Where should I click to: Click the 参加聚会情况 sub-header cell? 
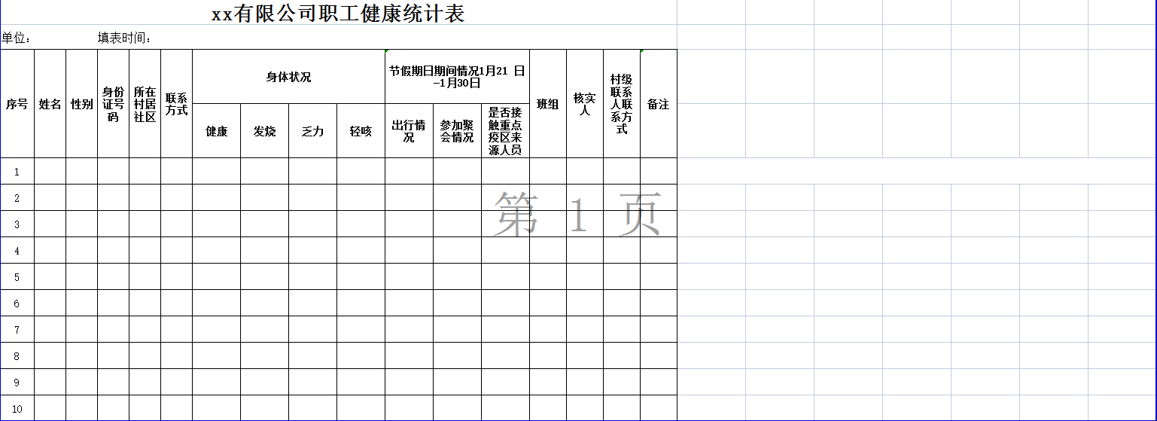click(x=458, y=131)
